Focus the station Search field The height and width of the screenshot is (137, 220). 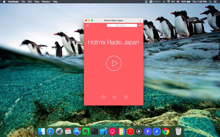(122, 25)
